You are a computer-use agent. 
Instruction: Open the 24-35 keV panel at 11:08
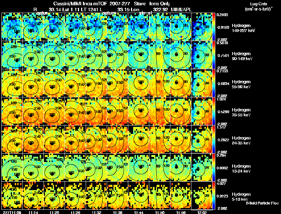[12, 140]
